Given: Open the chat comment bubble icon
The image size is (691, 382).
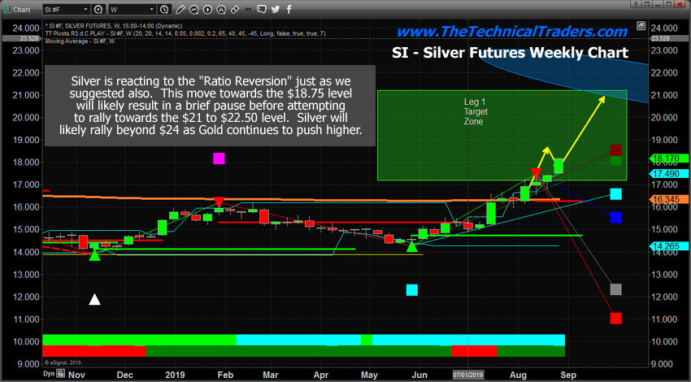Looking at the screenshot, I should pyautogui.click(x=262, y=9).
